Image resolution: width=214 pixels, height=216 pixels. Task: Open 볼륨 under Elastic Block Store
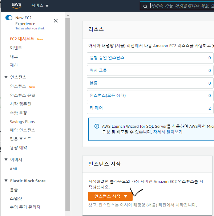pos(14,190)
